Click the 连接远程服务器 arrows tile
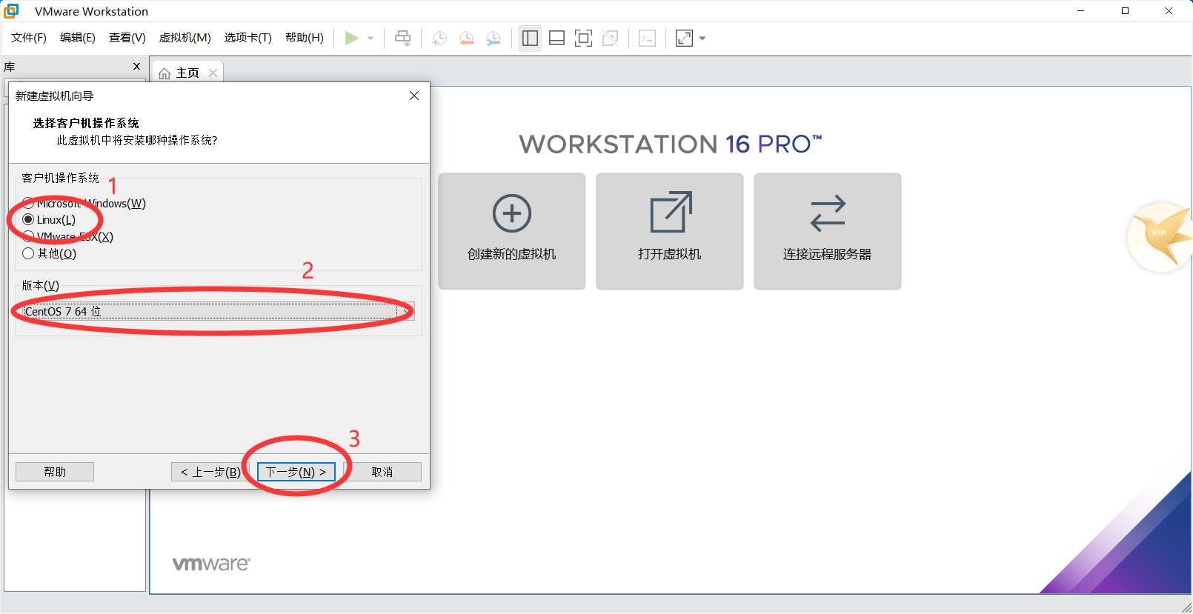Viewport: 1193px width, 614px height. click(x=828, y=231)
